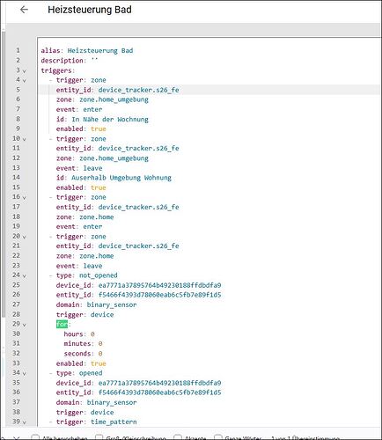Click 'enabled: true' on line 9
The image size is (382, 440).
pyautogui.click(x=81, y=129)
